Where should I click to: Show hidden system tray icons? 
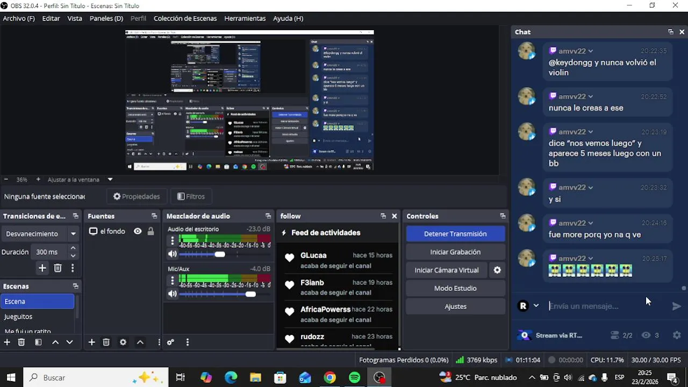point(532,377)
